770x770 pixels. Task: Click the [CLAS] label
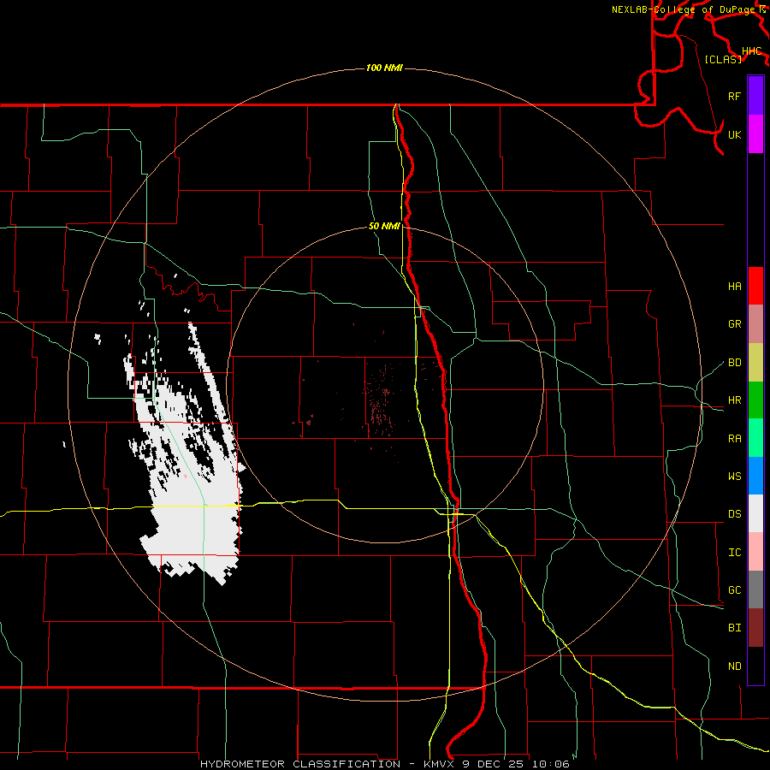[x=723, y=60]
